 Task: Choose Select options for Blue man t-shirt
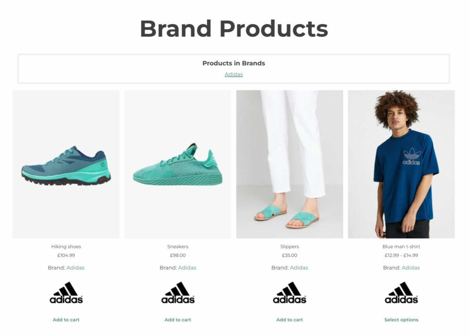pyautogui.click(x=401, y=320)
